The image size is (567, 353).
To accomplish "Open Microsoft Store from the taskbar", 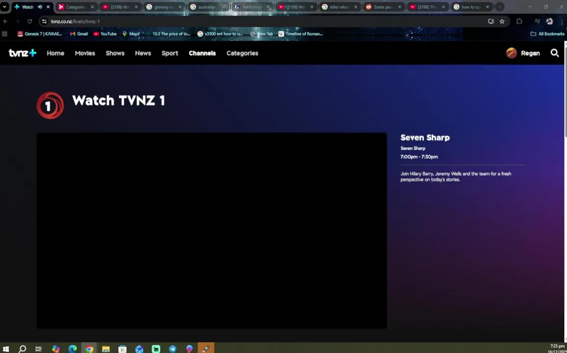I will [123, 349].
